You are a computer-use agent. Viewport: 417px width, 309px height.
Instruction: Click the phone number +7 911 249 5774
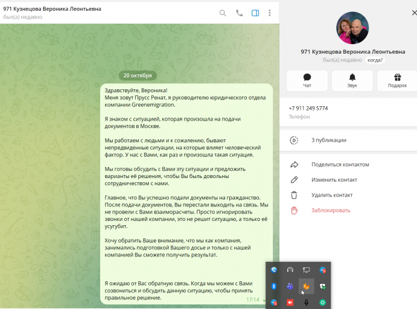coord(308,108)
